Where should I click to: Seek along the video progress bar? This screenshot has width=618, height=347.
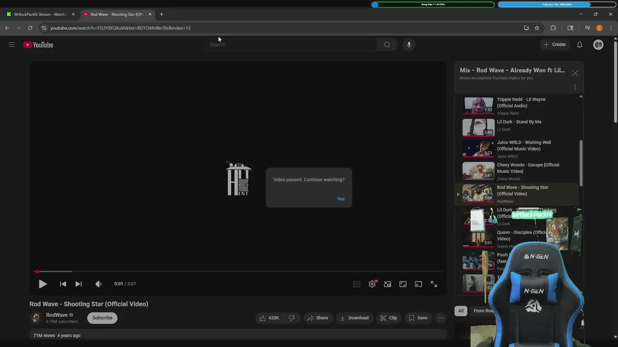pos(239,271)
